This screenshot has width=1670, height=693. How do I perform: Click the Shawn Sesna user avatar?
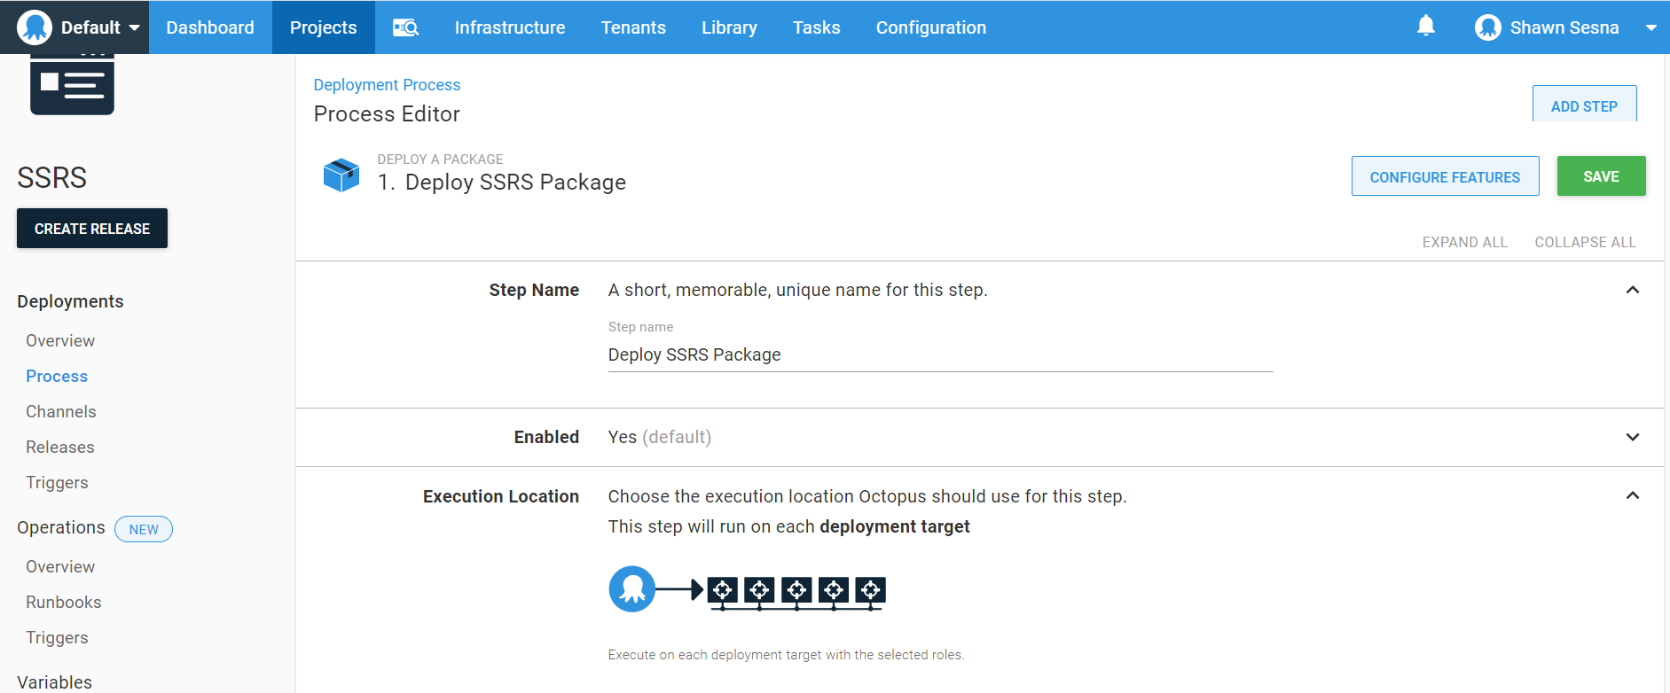[1487, 27]
